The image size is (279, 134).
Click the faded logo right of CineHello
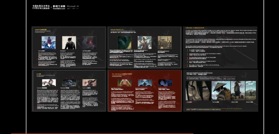(x=73, y=7)
